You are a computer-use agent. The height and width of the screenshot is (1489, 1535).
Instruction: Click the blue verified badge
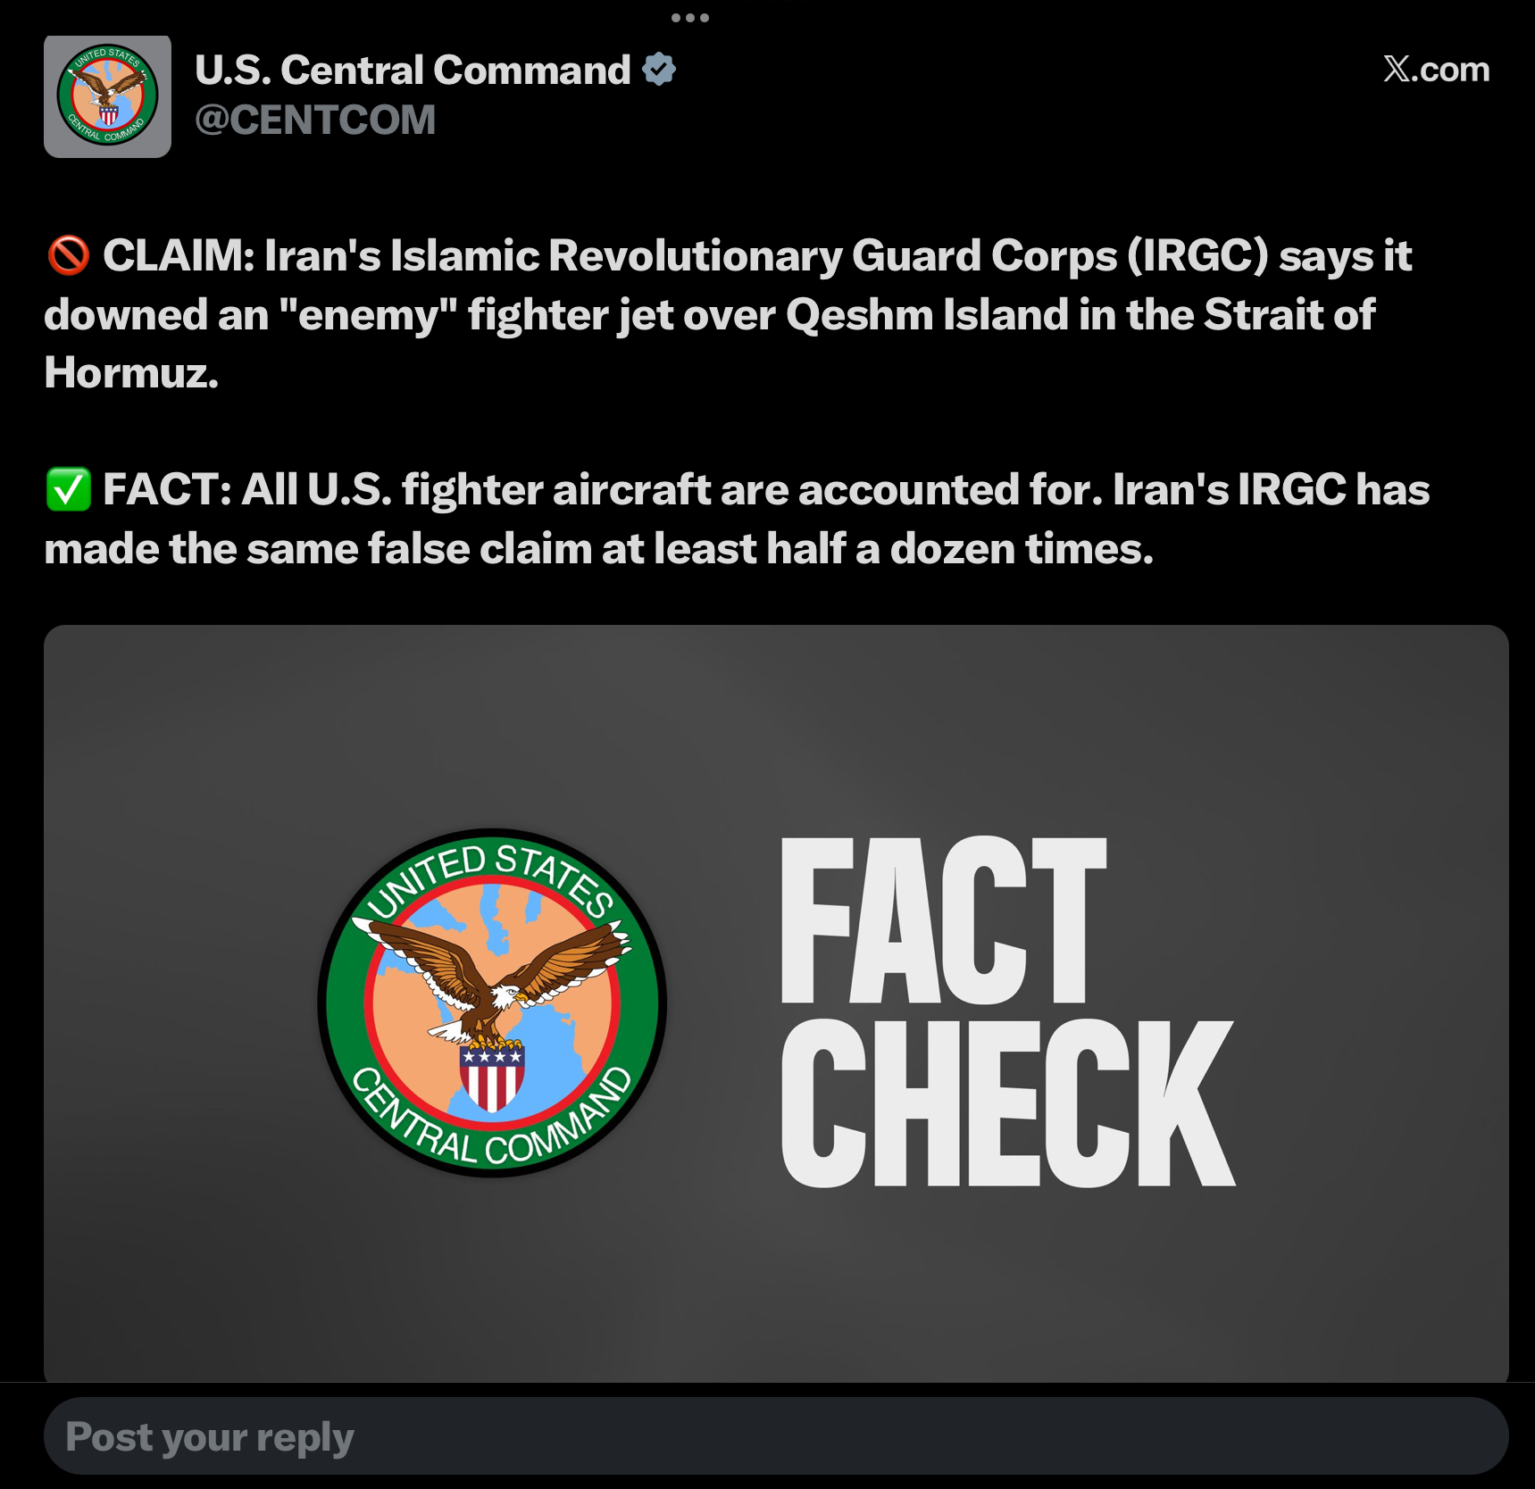coord(659,70)
